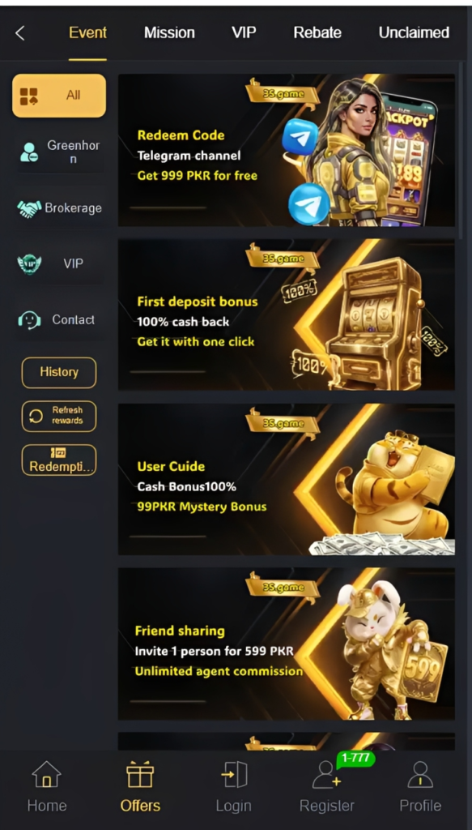Open the Redeem Code Telegram banner
472x830 pixels.
point(286,150)
